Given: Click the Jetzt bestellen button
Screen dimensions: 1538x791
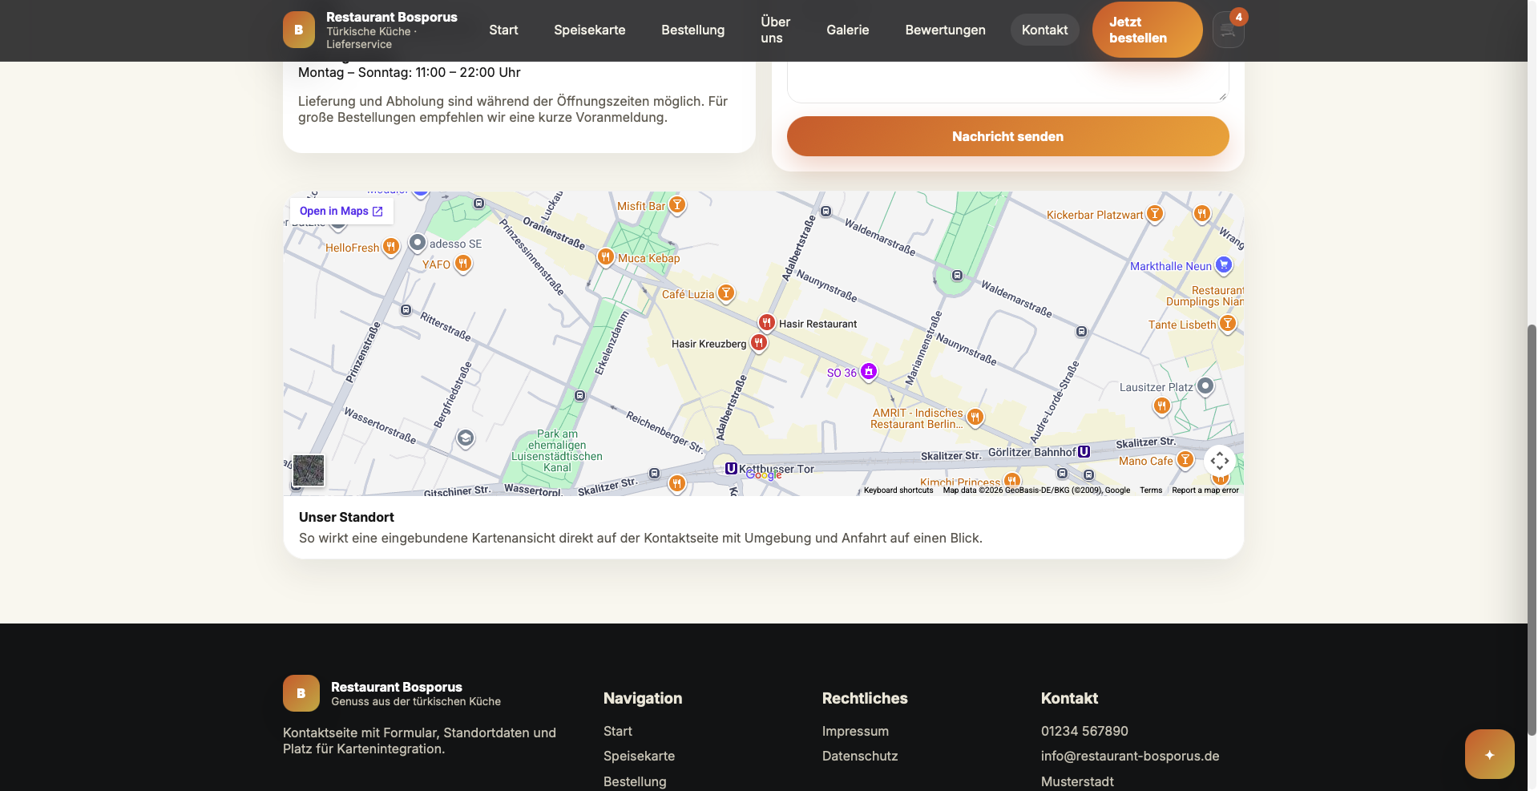Looking at the screenshot, I should pos(1147,30).
